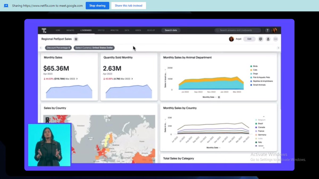Click the right chevron on the filter bar

click(x=278, y=48)
